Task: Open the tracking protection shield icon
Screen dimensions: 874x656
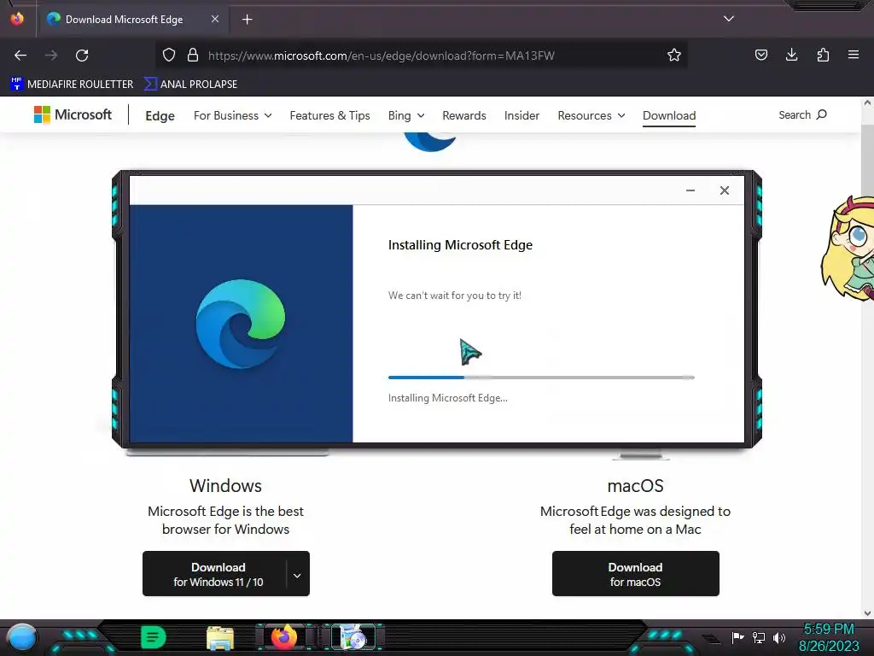Action: tap(169, 55)
